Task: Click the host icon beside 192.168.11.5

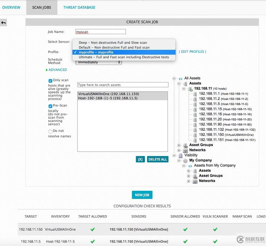Action: tap(195, 104)
